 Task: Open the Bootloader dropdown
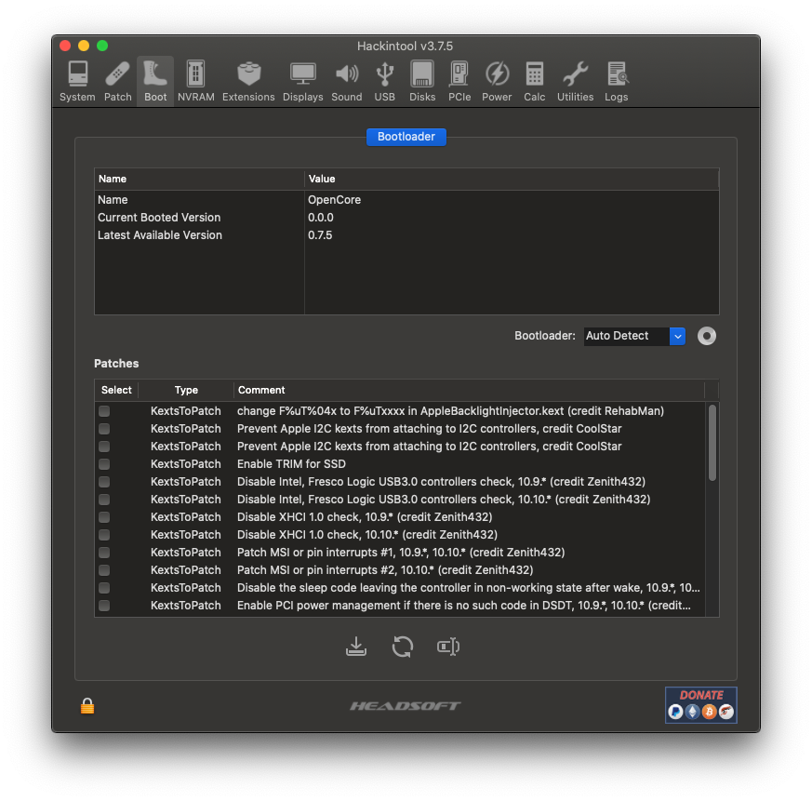(x=677, y=336)
